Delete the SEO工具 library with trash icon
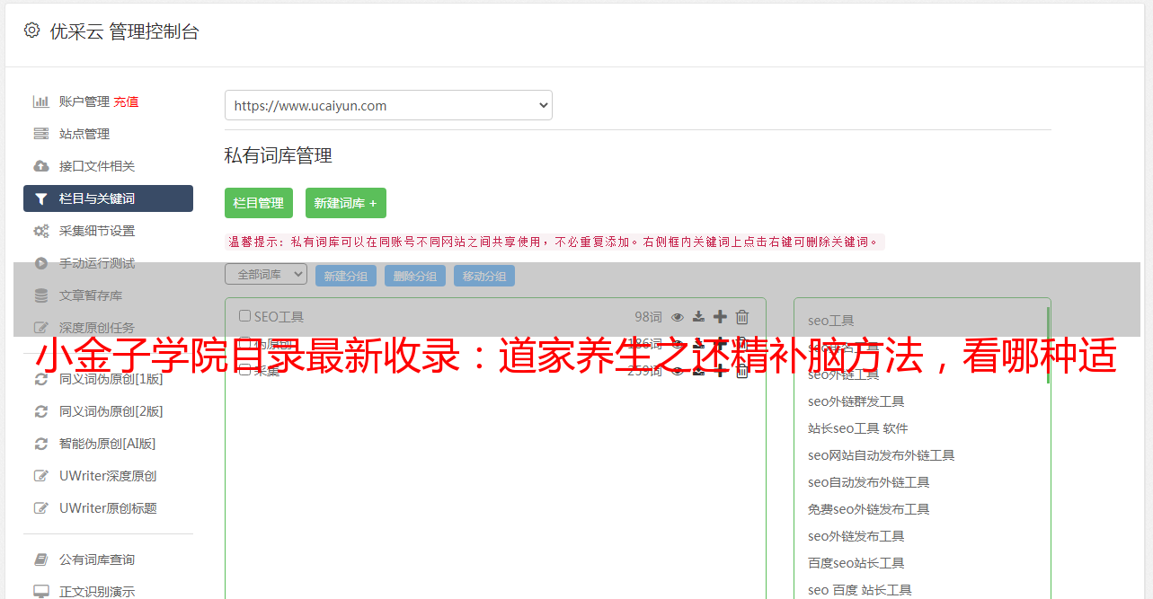The width and height of the screenshot is (1153, 599). 742,316
